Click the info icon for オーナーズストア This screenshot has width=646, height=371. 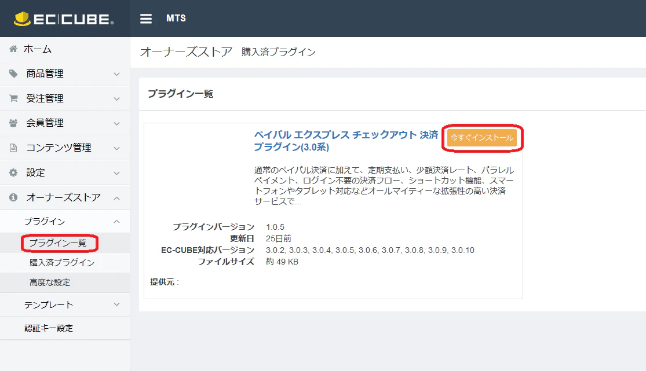[13, 197]
